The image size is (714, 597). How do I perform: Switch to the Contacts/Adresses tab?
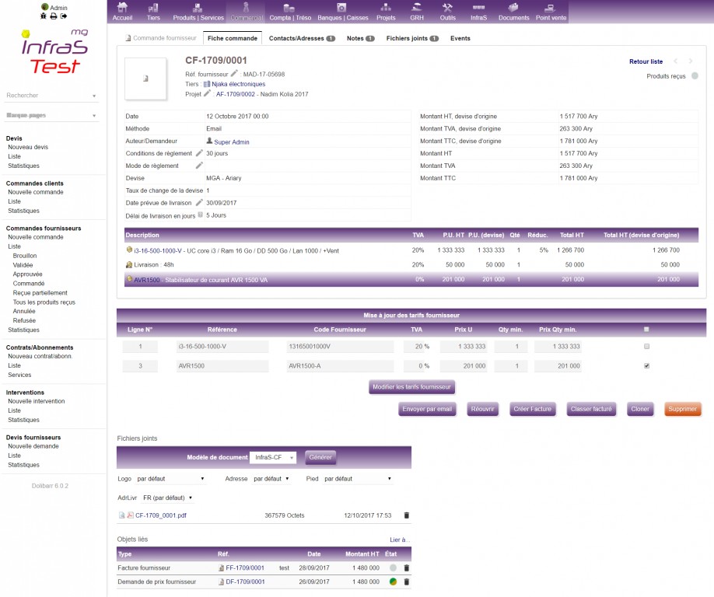coord(302,38)
